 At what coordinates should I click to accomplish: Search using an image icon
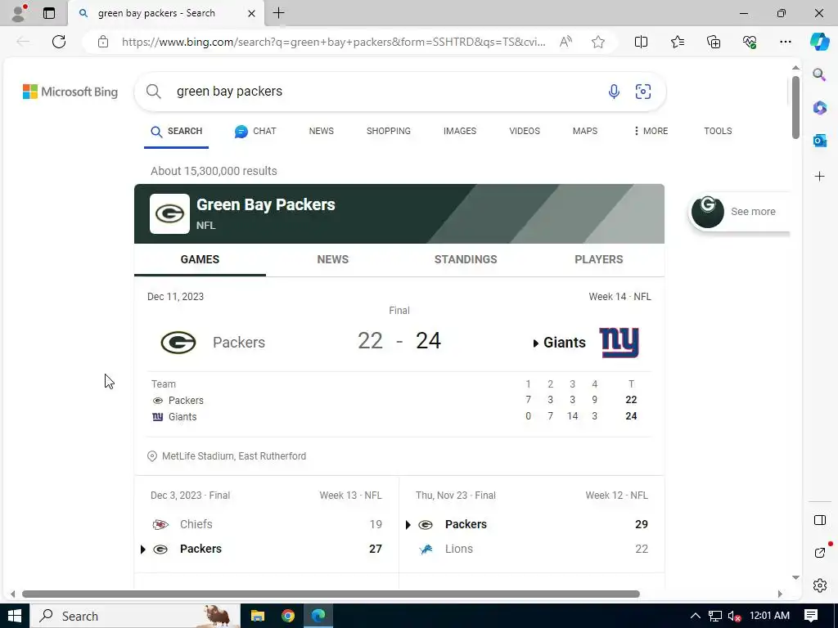[643, 92]
